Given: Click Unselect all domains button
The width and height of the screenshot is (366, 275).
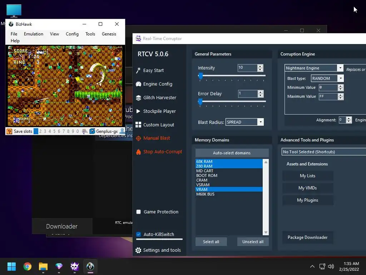Looking at the screenshot, I should coord(253,242).
